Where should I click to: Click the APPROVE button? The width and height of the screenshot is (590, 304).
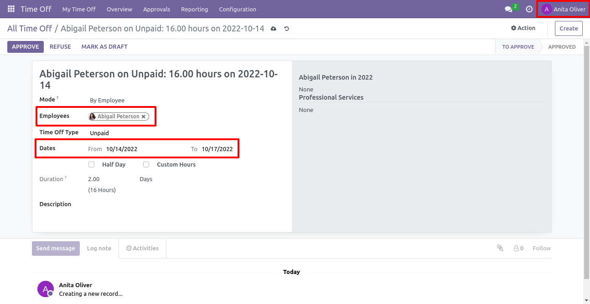(26, 47)
